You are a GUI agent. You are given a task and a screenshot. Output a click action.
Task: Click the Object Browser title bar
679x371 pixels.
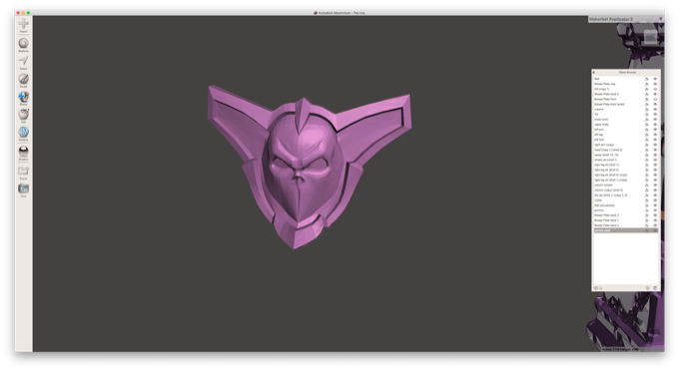click(627, 72)
